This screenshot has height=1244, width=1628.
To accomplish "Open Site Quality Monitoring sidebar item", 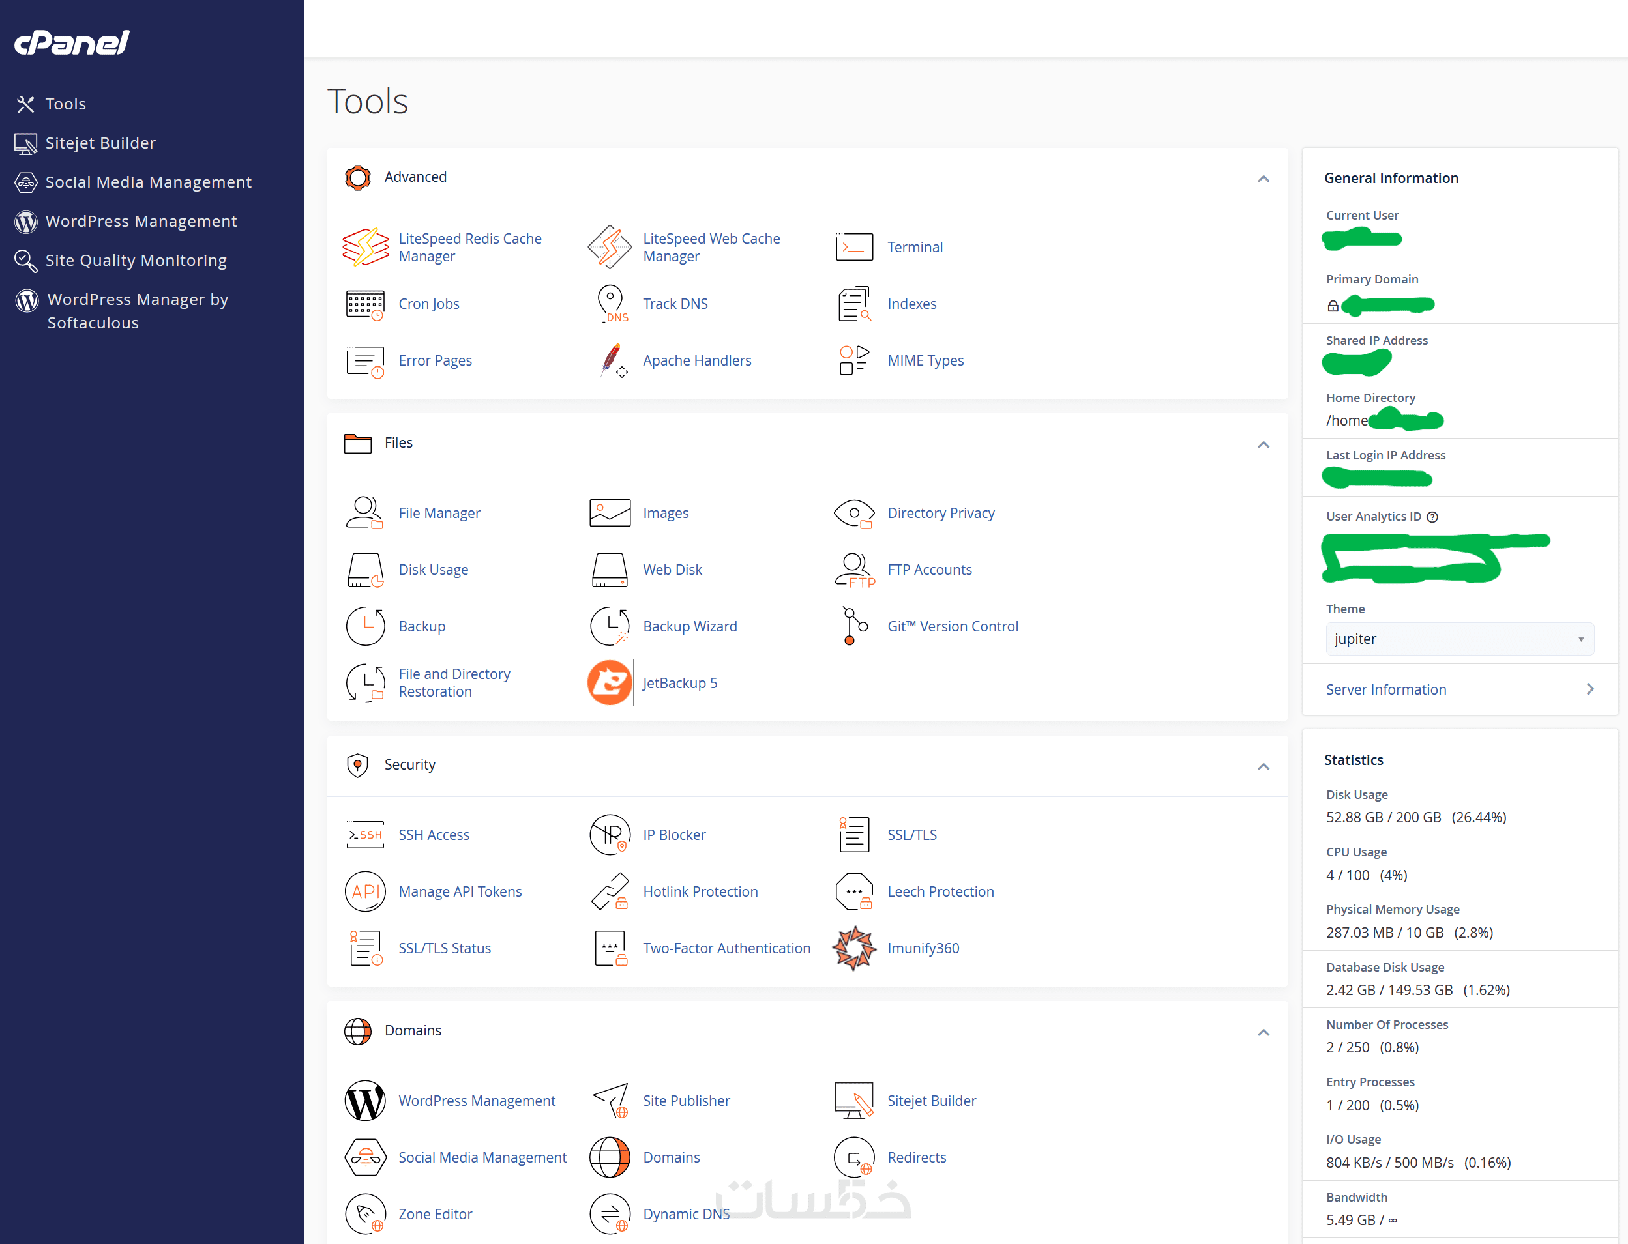I will (136, 261).
